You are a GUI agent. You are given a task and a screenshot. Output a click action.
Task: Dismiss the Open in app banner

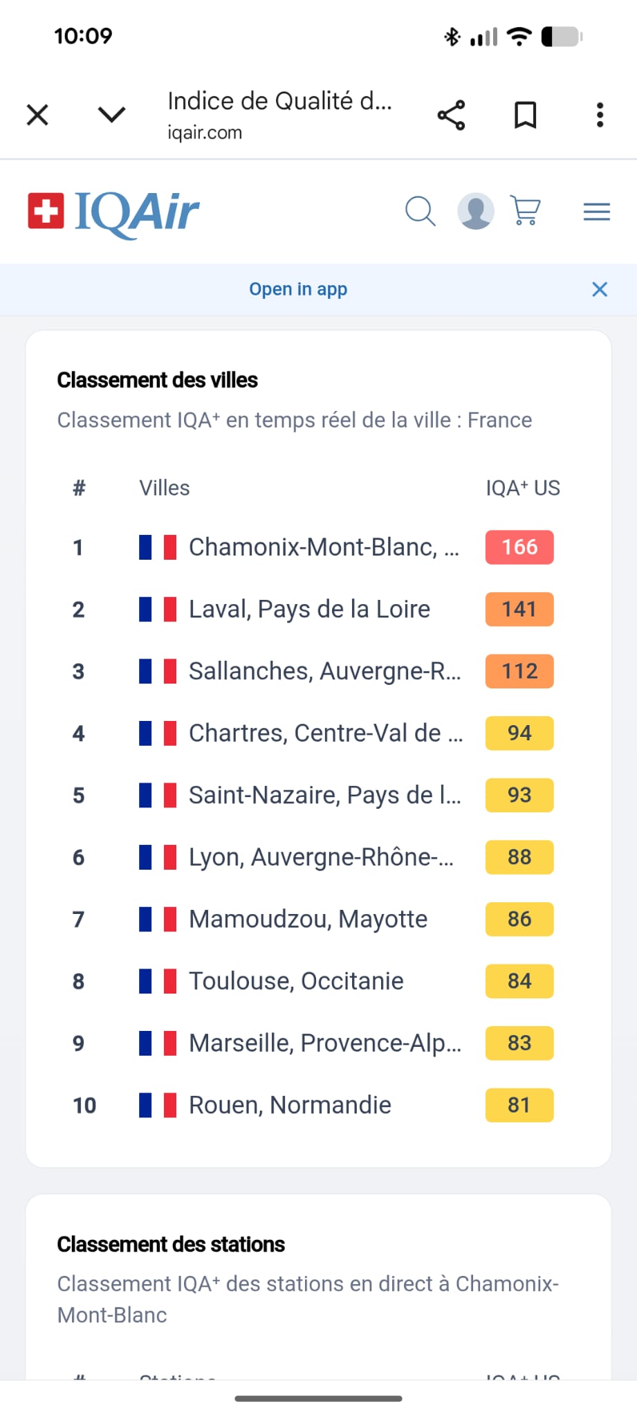point(600,289)
